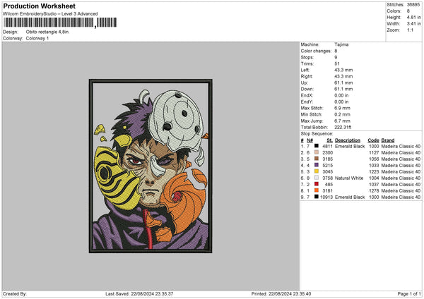Screen dimensions: 424x299
Task: Select the orange swatch in the 3181-stitch row
Action: pos(316,190)
